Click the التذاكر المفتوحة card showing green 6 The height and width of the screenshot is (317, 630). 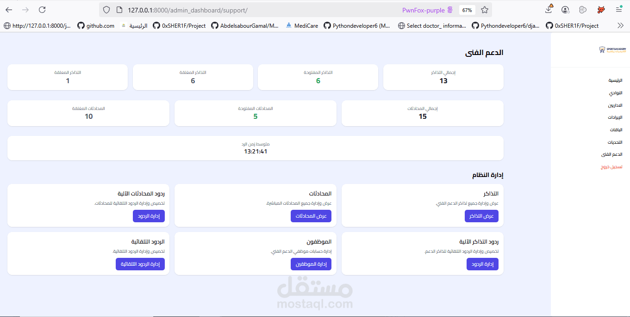tap(318, 77)
